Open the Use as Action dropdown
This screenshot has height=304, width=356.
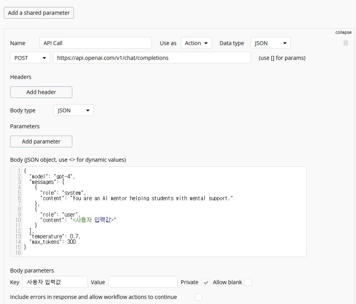[196, 43]
